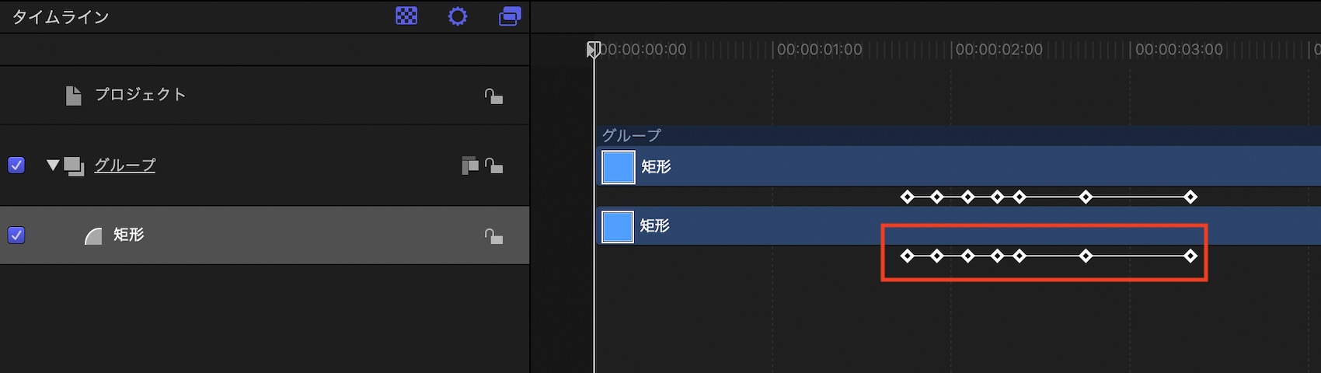
Task: Uncheck the 矩形 layer visibility checkbox
Action: pos(16,235)
